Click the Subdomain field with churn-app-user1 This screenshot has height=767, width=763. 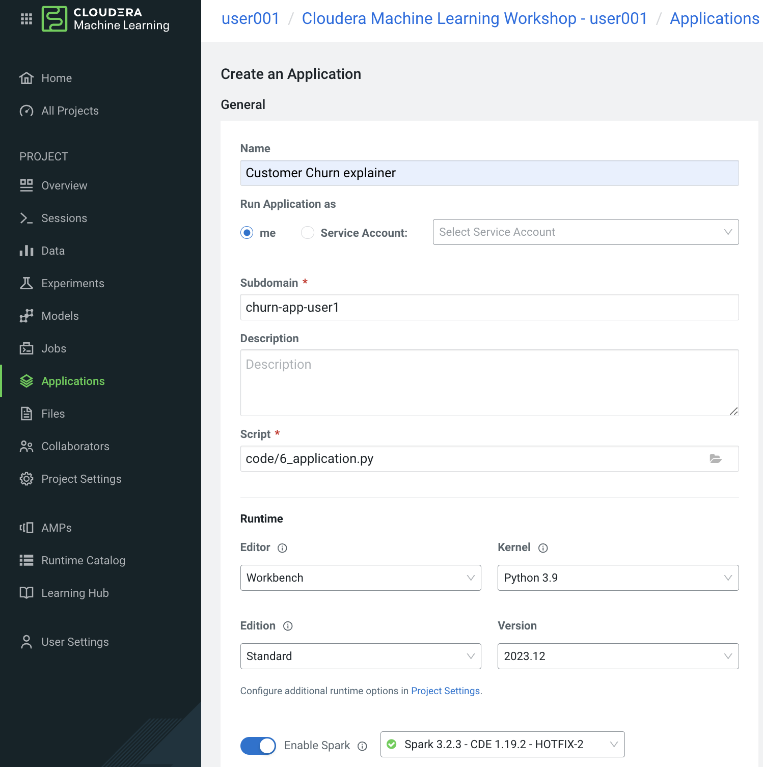pyautogui.click(x=489, y=307)
